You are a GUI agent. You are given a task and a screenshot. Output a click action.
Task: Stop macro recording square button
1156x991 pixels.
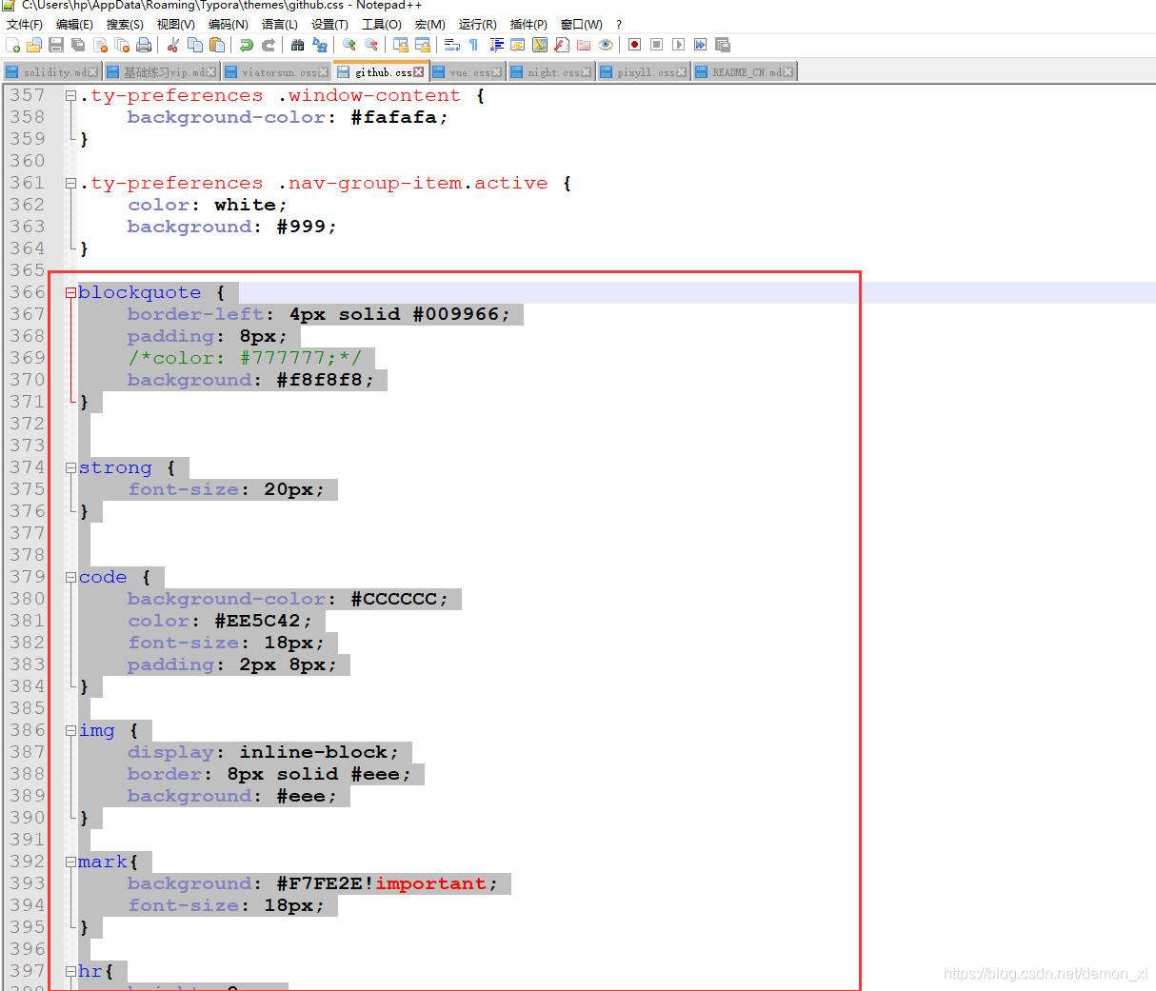click(x=657, y=45)
